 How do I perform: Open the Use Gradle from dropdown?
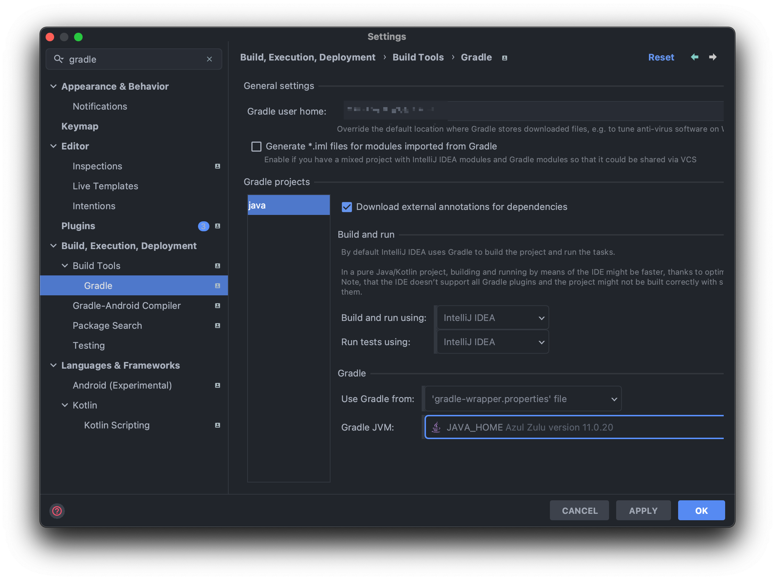point(523,399)
